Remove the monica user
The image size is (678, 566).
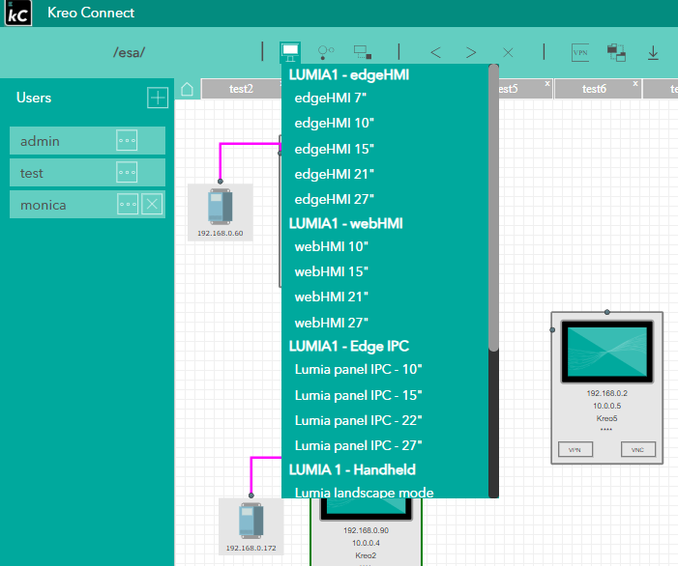pyautogui.click(x=152, y=205)
